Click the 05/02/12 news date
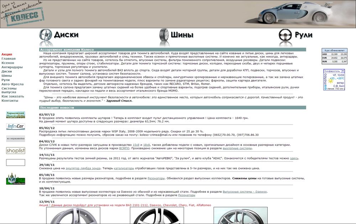This screenshot has width=356, height=224. point(47,128)
